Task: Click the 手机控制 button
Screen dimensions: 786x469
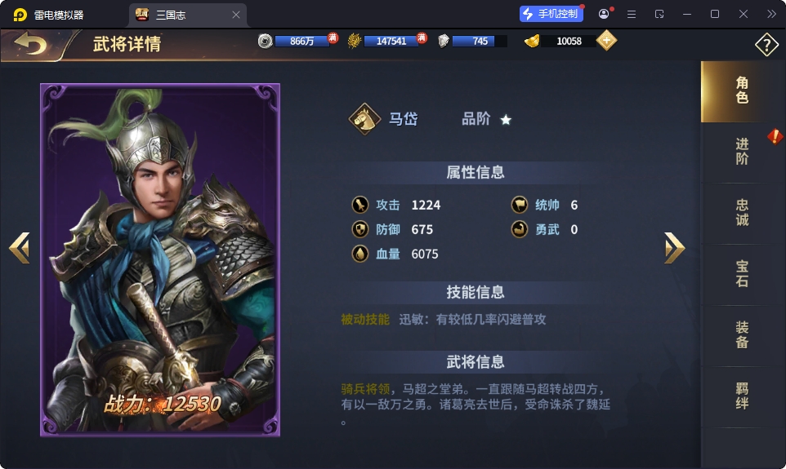Action: click(x=551, y=14)
